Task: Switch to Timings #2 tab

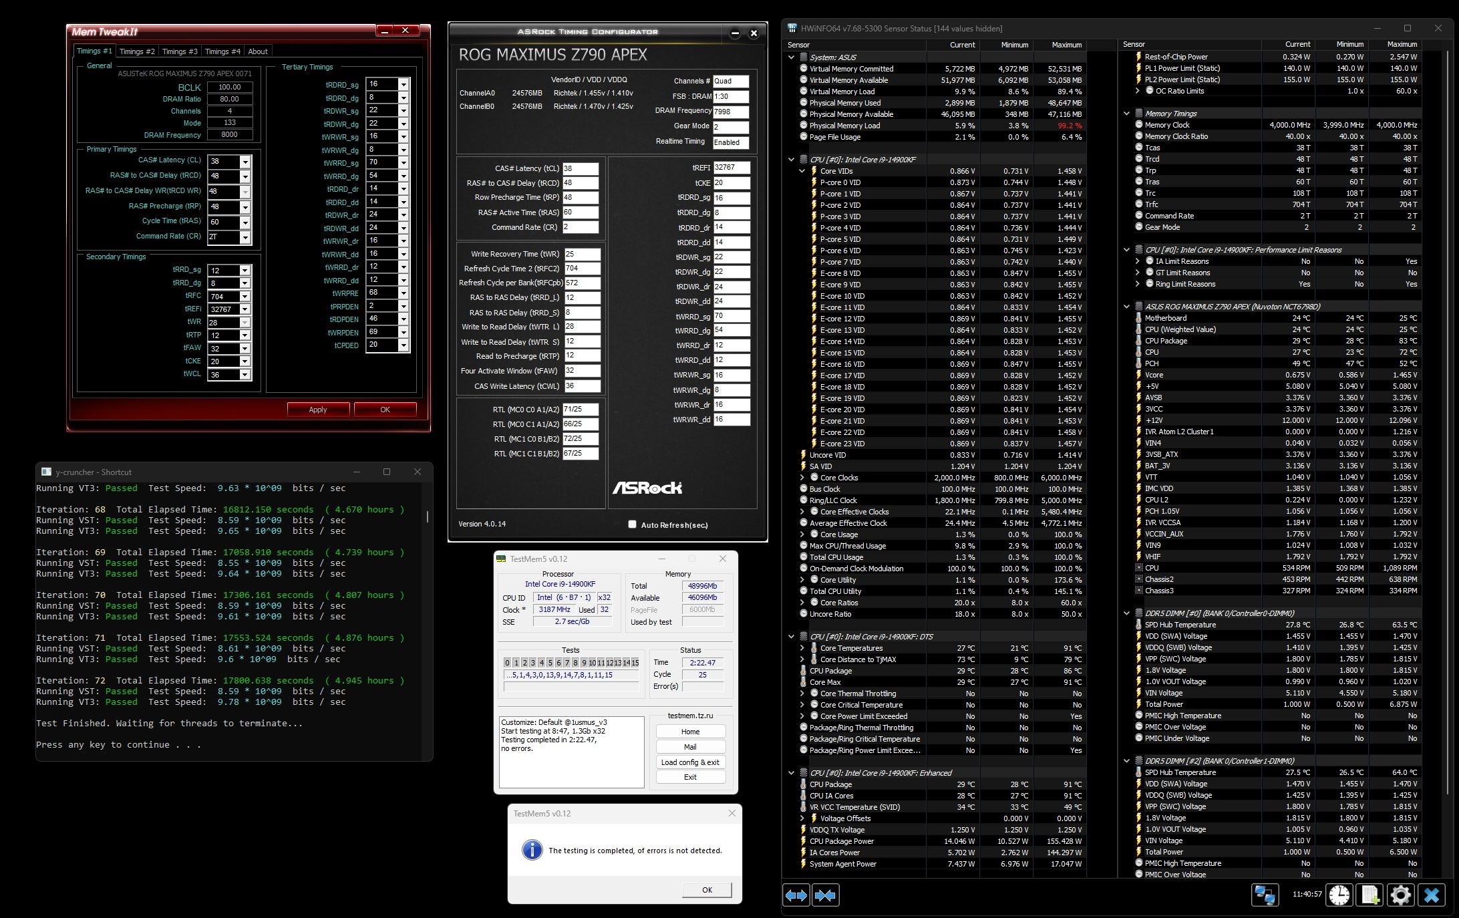Action: pos(137,51)
